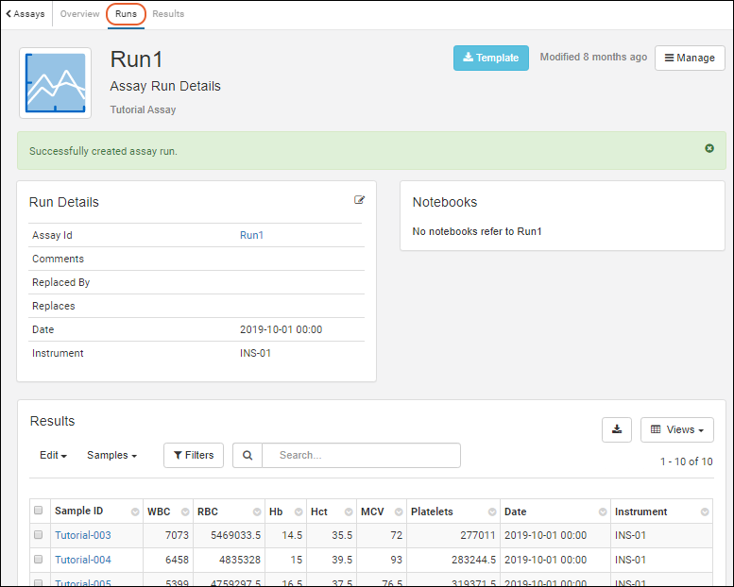Click the edit pencil icon in Run Details
The image size is (734, 587).
[359, 200]
